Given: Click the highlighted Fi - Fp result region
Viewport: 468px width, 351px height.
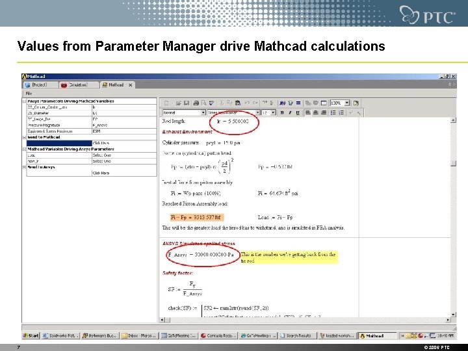Looking at the screenshot, I should [x=197, y=217].
